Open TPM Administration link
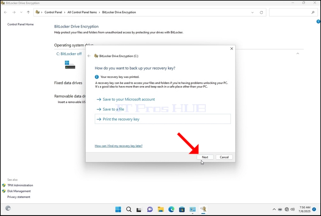The height and width of the screenshot is (216, 321). tap(20, 185)
